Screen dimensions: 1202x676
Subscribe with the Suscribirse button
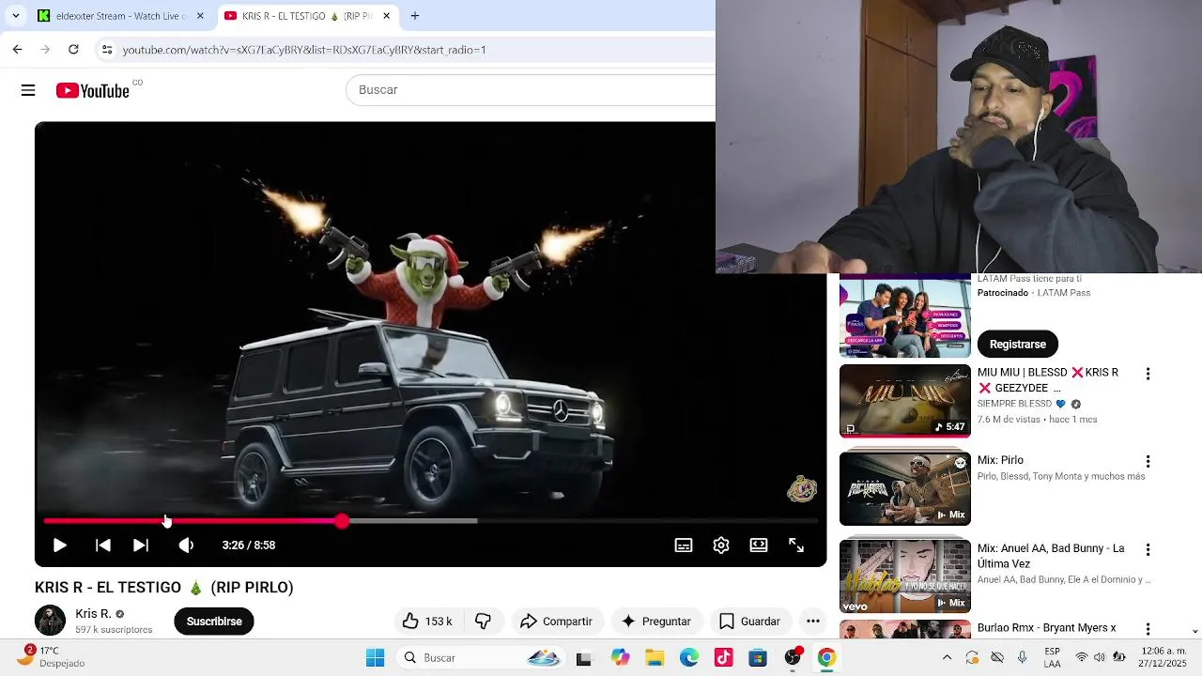pos(214,621)
